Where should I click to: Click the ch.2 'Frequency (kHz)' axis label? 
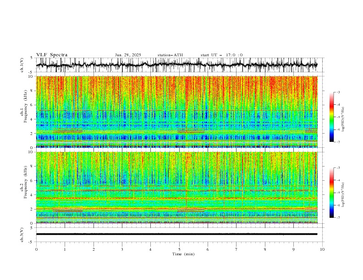click(26, 182)
